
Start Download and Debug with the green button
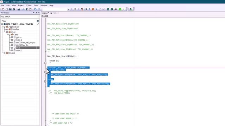click(x=120, y=9)
